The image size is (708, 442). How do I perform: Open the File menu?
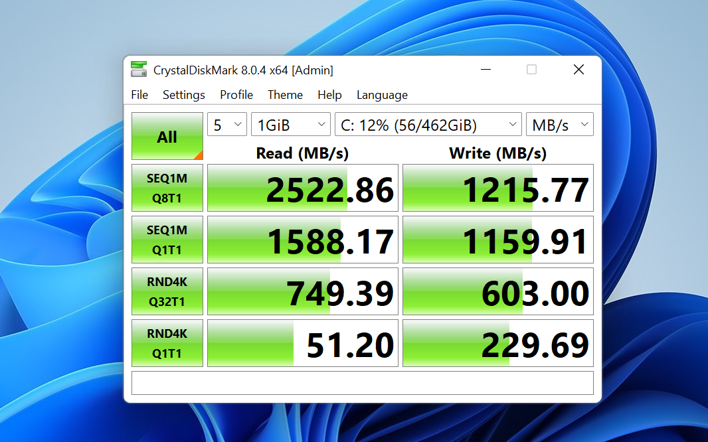139,95
